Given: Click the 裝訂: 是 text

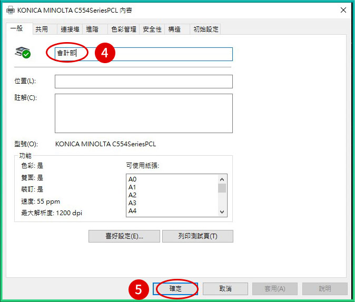Looking at the screenshot, I should [x=32, y=189].
